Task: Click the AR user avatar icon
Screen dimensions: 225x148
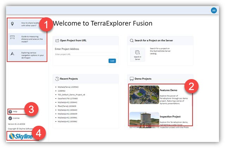Action: point(214,11)
